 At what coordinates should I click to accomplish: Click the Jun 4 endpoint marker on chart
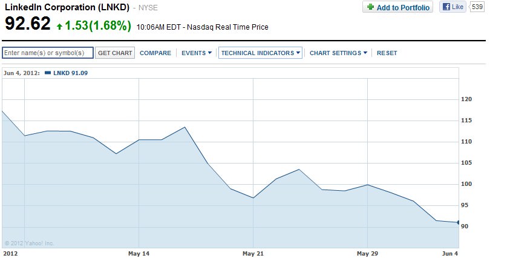459,223
